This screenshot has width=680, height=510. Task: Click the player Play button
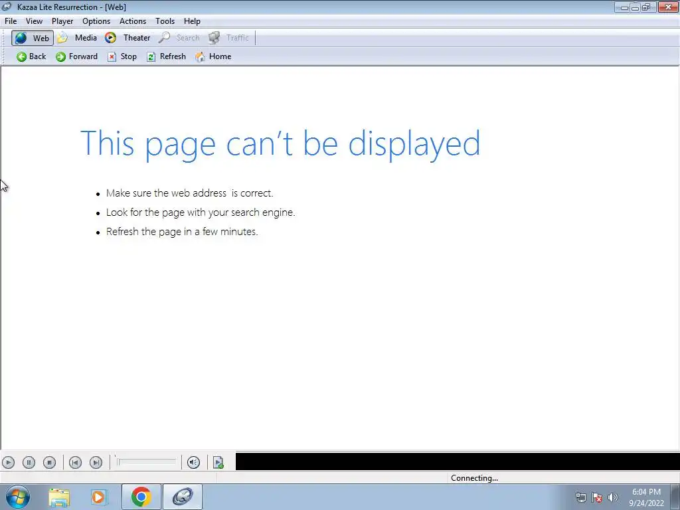coord(8,463)
